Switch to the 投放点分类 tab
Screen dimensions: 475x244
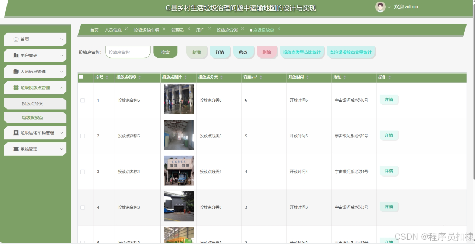point(227,30)
